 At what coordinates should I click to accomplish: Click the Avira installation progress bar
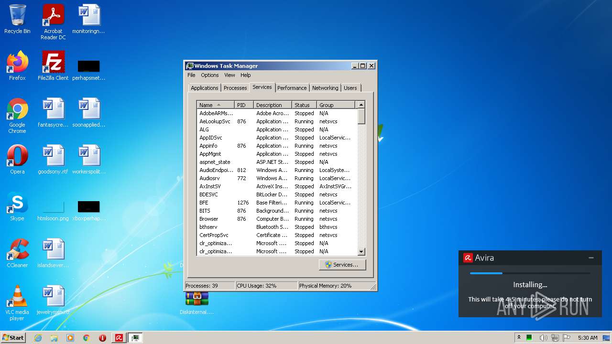pyautogui.click(x=530, y=273)
